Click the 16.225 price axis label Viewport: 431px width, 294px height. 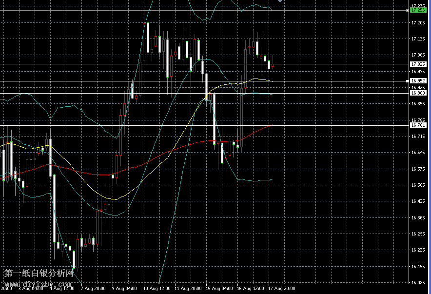[x=418, y=250]
